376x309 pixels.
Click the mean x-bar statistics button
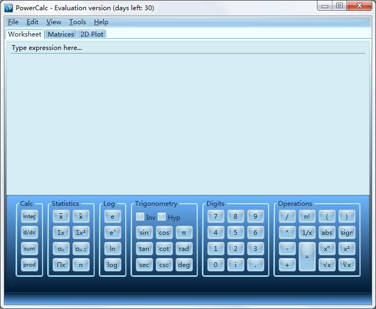61,217
